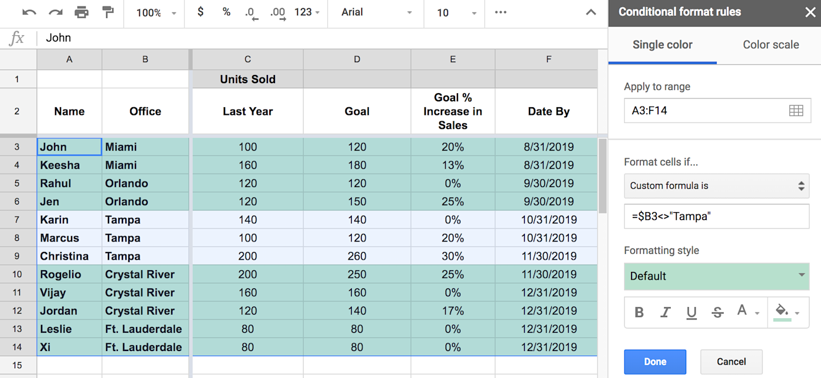Image resolution: width=821 pixels, height=378 pixels.
Task: Toggle bold formatting style
Action: coord(639,312)
